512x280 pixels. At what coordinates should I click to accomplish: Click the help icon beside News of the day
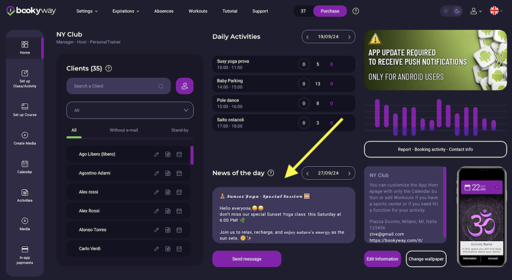(271, 173)
